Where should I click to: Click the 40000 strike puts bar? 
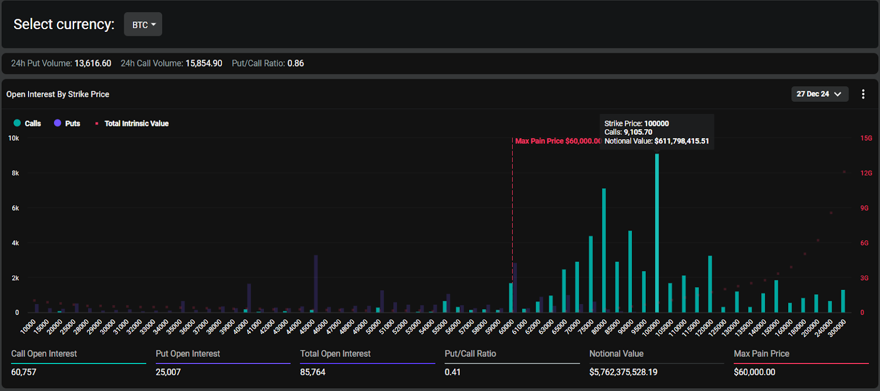tap(249, 298)
